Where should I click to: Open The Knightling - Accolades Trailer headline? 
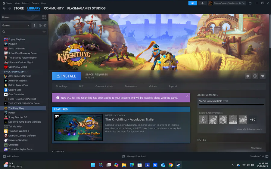(x=130, y=119)
